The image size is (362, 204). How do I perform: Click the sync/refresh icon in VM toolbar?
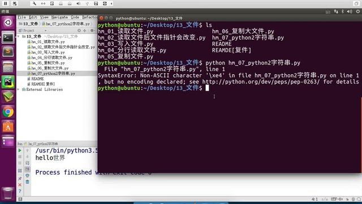point(105,3)
